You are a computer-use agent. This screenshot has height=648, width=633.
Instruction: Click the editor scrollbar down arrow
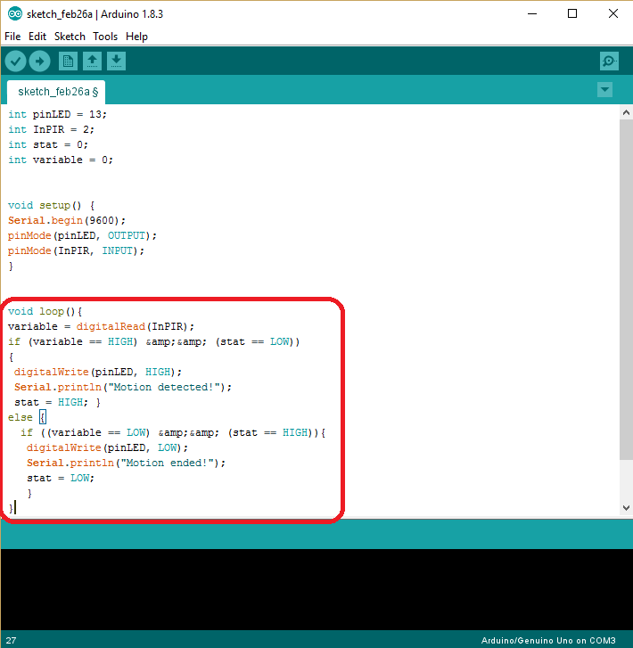[x=626, y=508]
